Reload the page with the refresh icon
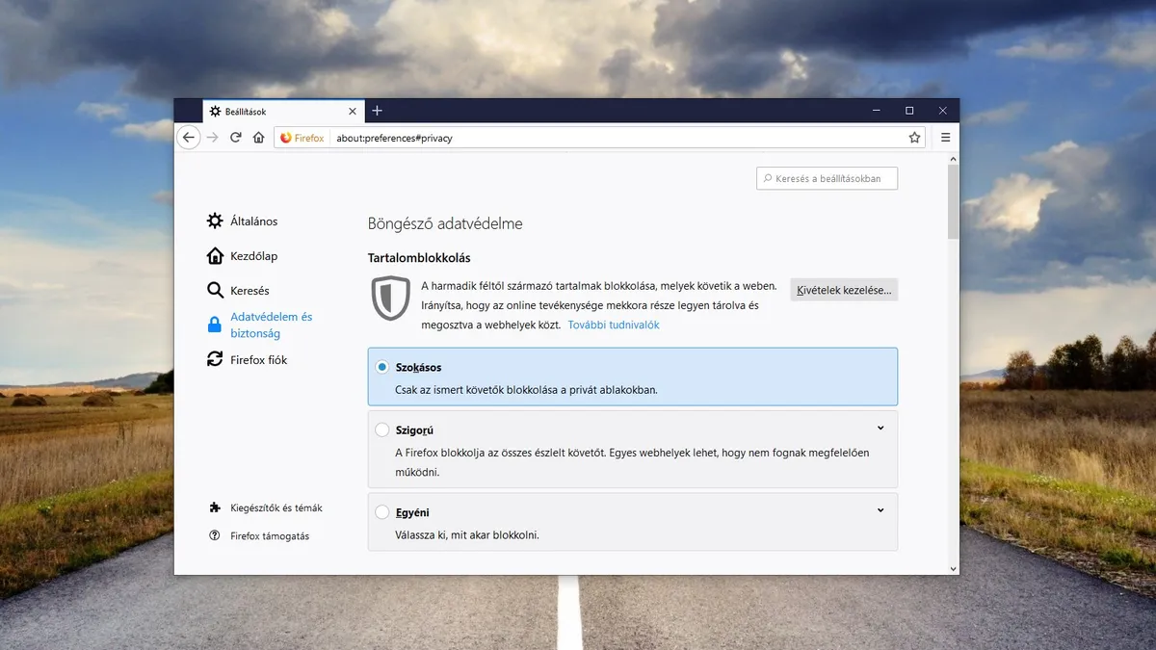1156x650 pixels. pos(235,137)
